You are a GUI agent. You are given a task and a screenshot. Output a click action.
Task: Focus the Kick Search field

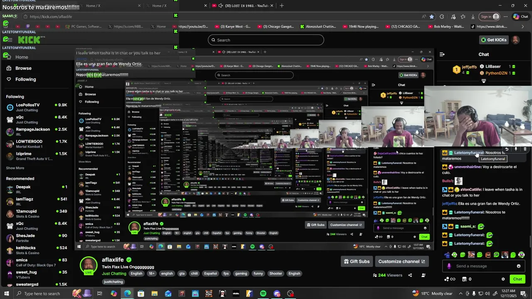coord(266,40)
